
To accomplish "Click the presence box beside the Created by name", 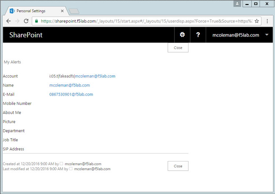I will click(61, 164).
